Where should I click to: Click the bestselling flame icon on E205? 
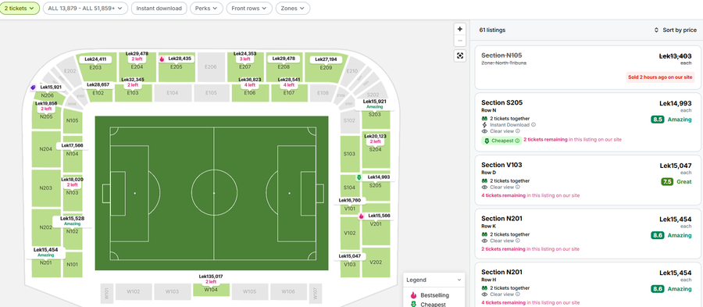click(x=162, y=59)
